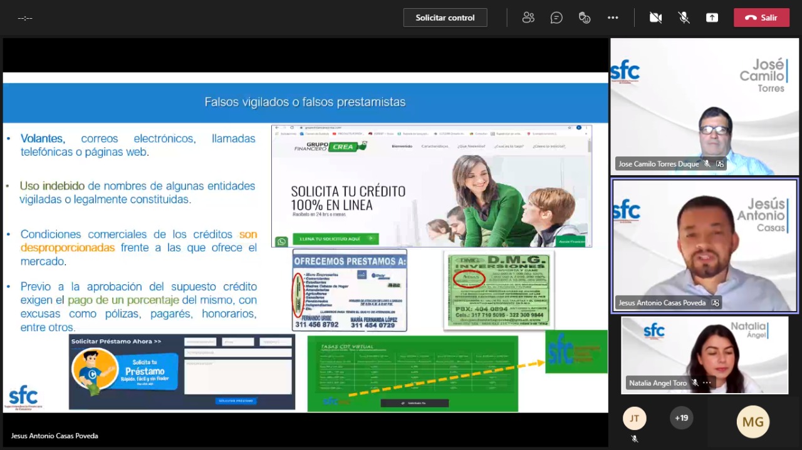Click the green 'LLENA TU SOLICITUD AQUÍ' banner

(x=335, y=239)
